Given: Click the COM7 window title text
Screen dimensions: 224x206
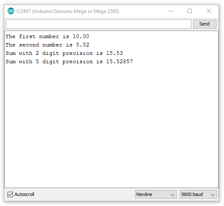Looking at the screenshot, I should coord(68,11).
